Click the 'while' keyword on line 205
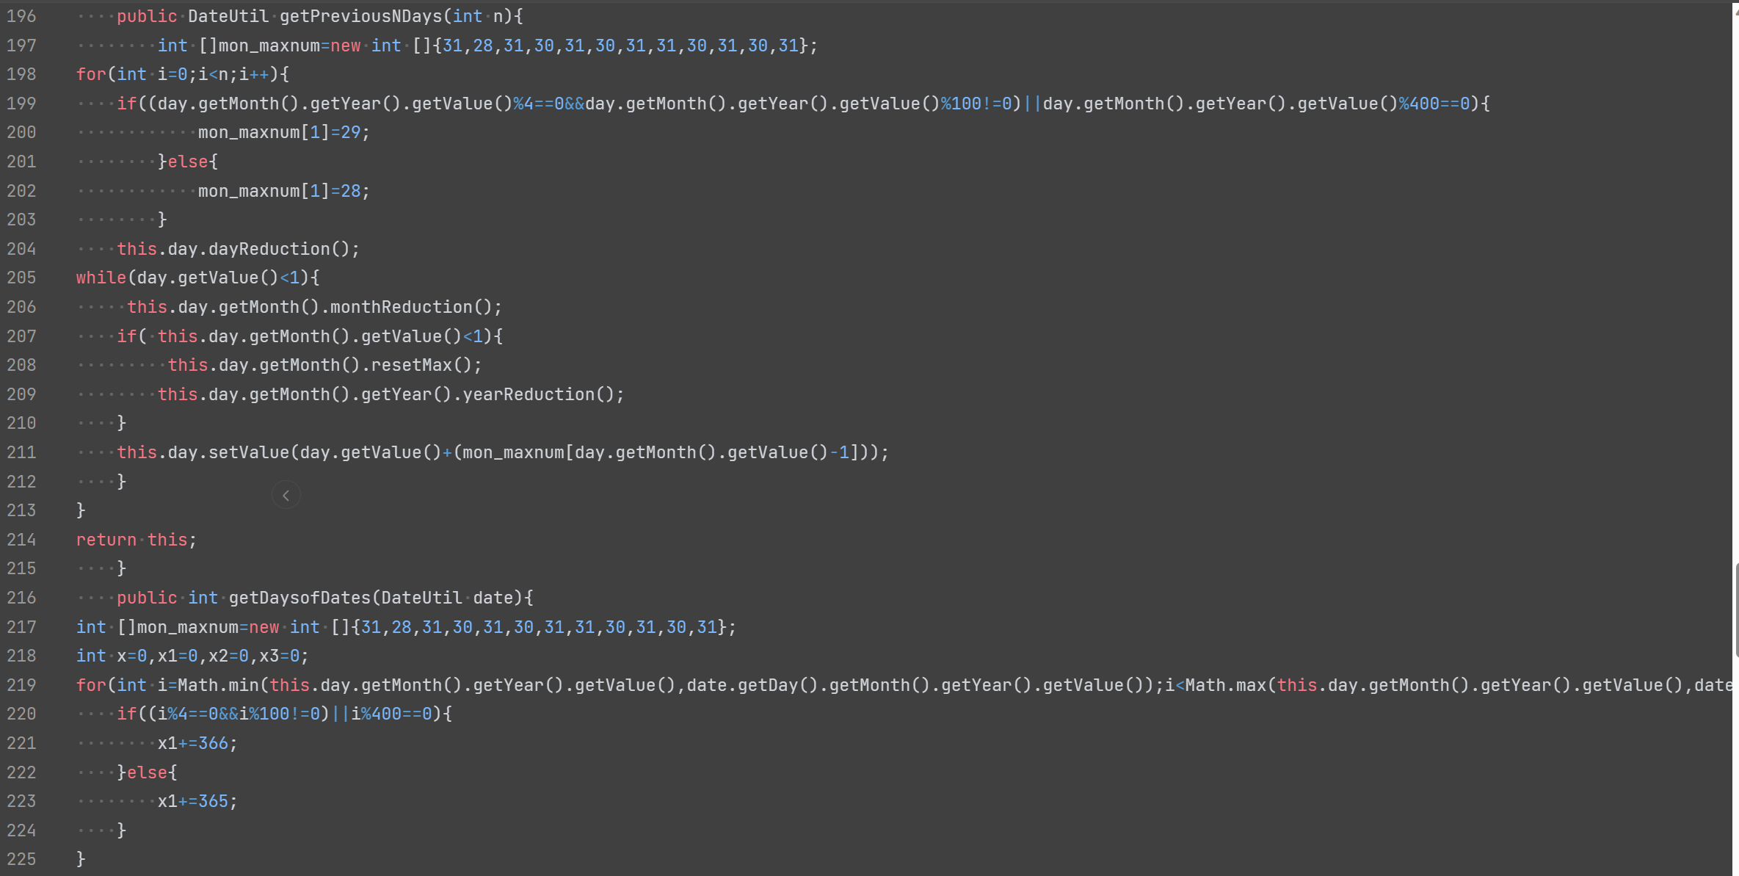The image size is (1739, 876). pyautogui.click(x=101, y=278)
